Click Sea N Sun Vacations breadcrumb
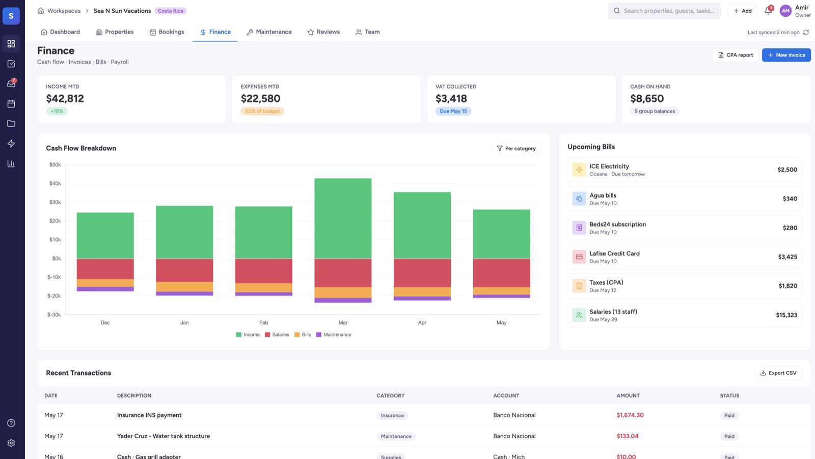815x459 pixels. [122, 11]
